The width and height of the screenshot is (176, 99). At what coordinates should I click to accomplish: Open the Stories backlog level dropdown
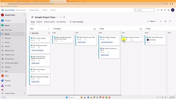pos(152,21)
